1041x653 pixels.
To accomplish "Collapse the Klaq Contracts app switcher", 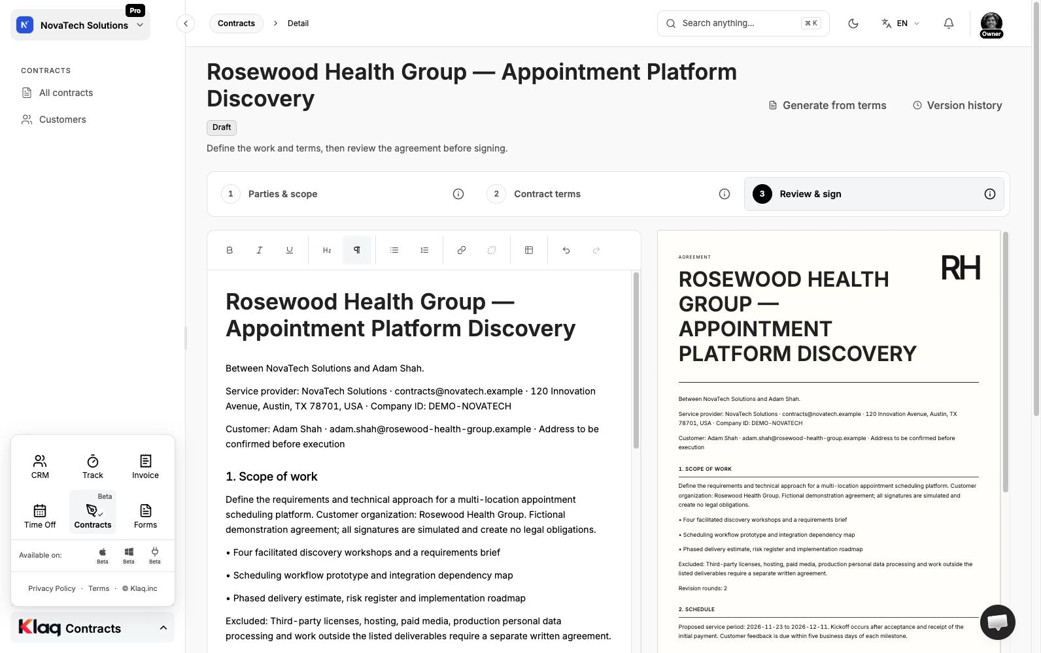I will coord(93,628).
